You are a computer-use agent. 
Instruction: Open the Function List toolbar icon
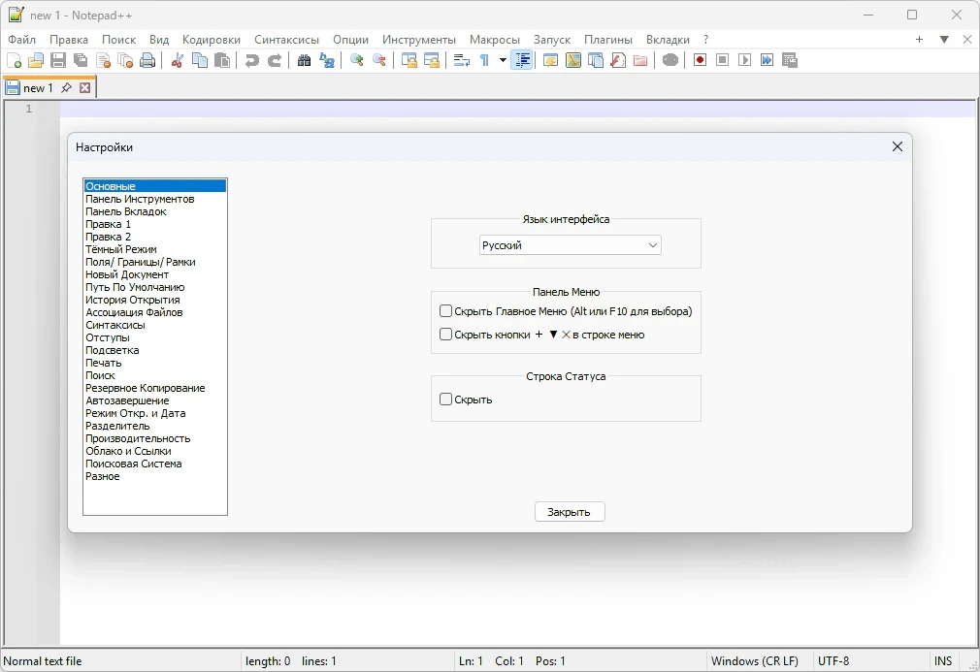[x=618, y=60]
